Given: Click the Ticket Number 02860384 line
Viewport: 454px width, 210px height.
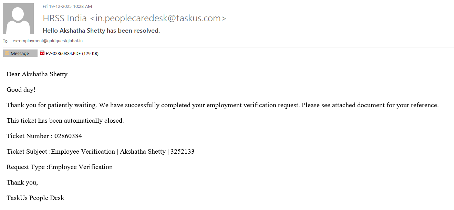Looking at the screenshot, I should click(x=44, y=136).
